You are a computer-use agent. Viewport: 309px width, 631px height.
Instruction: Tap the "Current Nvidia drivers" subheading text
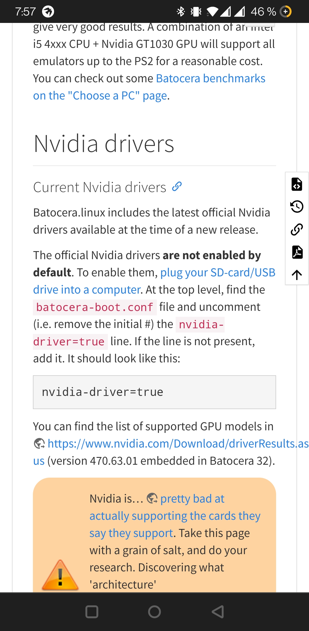pyautogui.click(x=100, y=187)
